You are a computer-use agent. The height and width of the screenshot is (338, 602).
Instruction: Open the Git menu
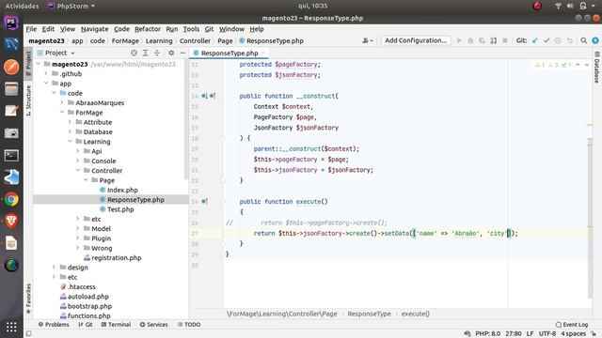tap(209, 29)
